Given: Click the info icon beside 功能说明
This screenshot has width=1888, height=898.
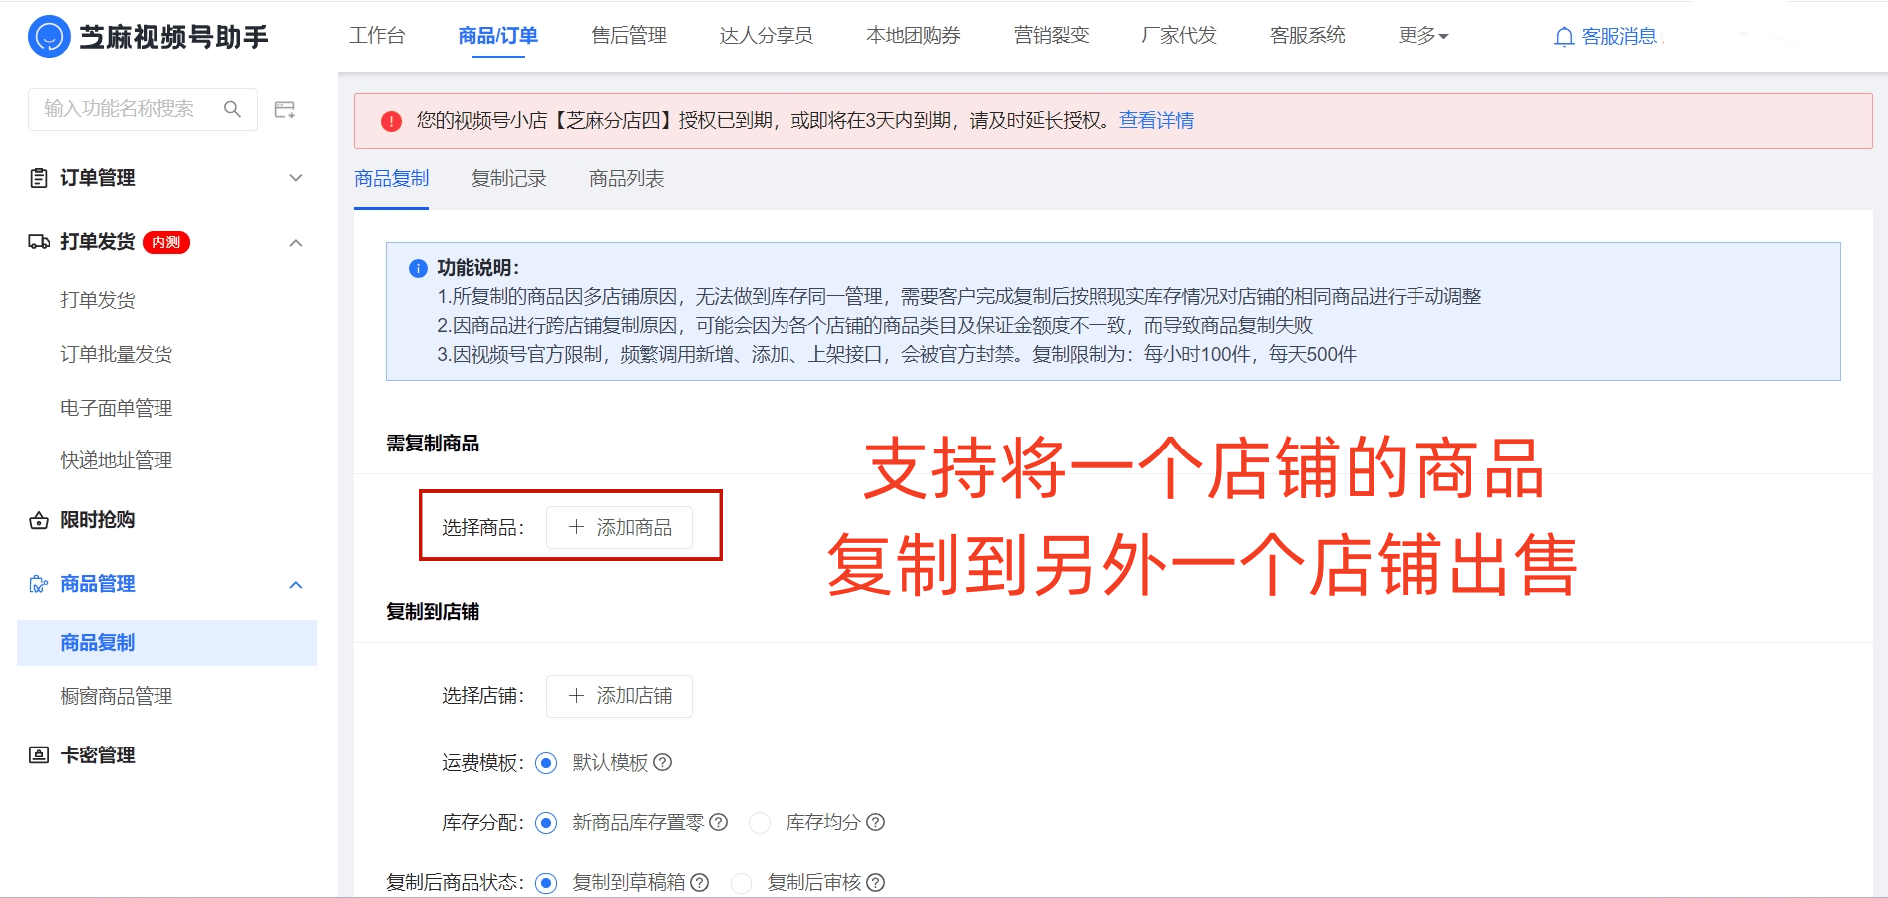Looking at the screenshot, I should click(x=416, y=268).
